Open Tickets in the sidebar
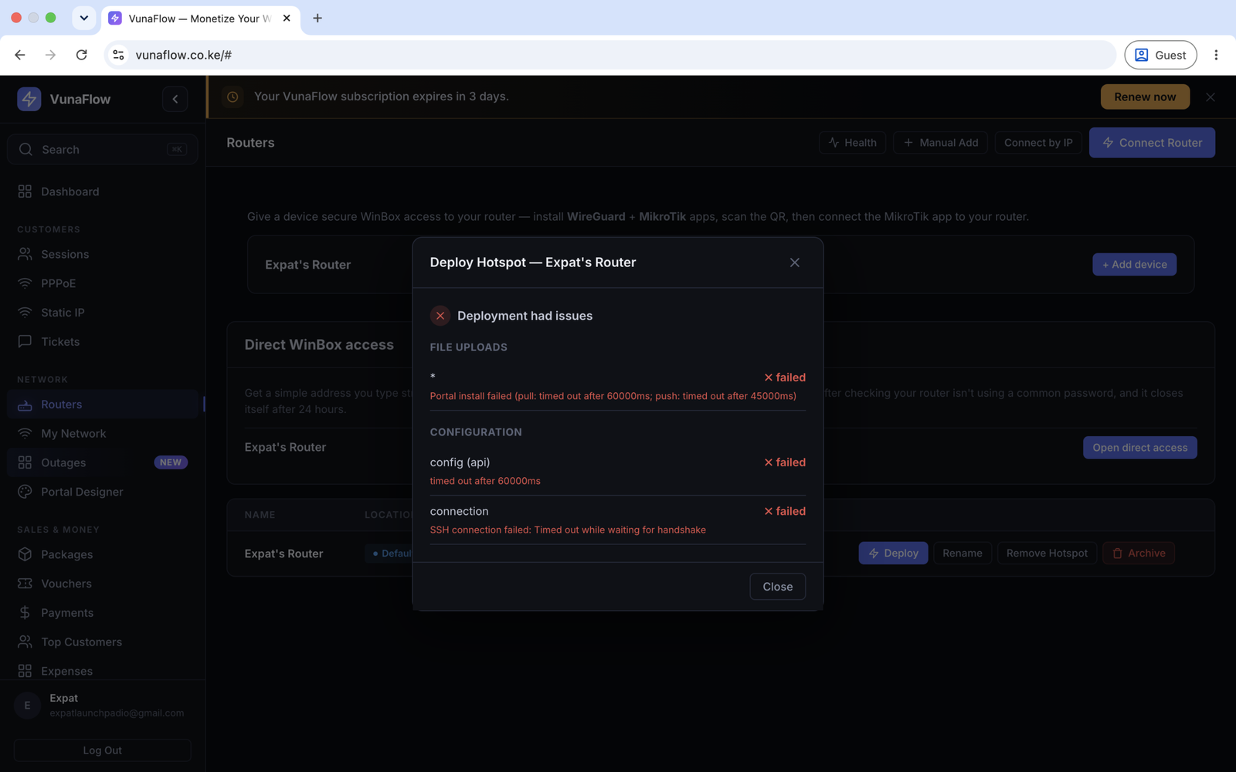 coord(103,341)
